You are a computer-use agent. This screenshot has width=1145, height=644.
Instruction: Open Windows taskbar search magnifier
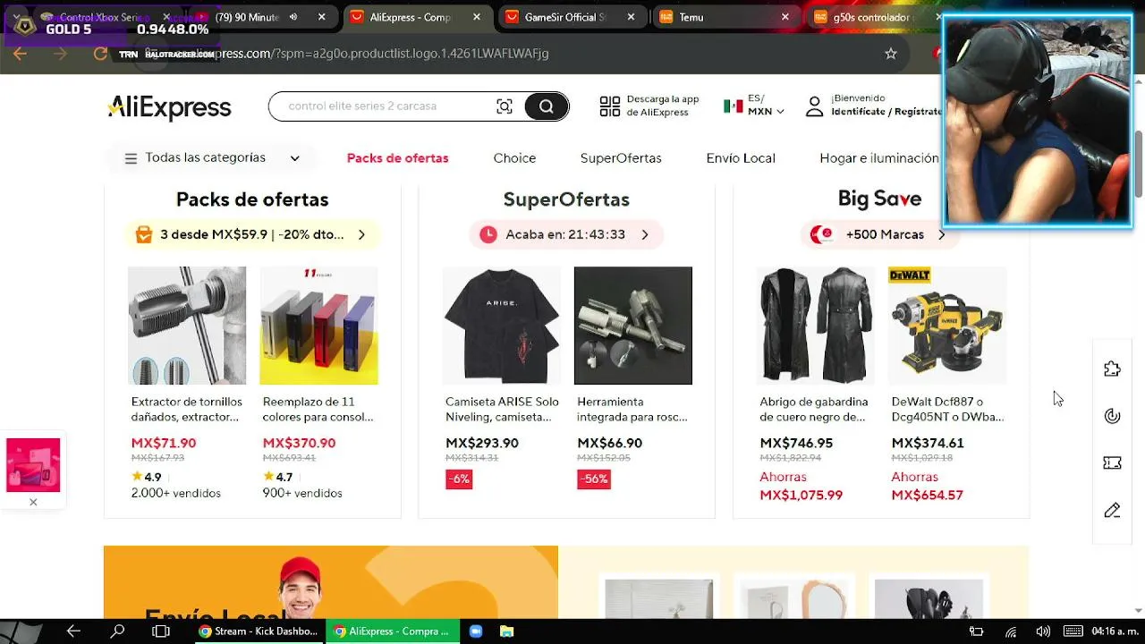(x=117, y=631)
